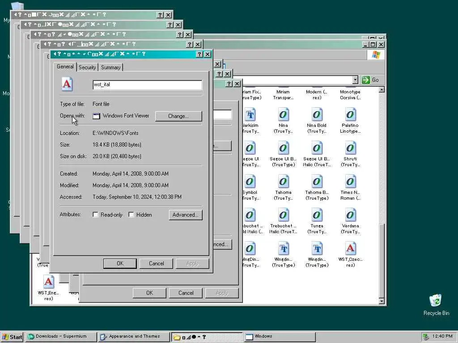
Task: Click Cancel in the background properties dialog
Action: pyautogui.click(x=186, y=293)
